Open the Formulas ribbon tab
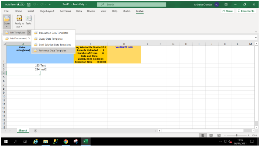Image resolution: width=259 pixels, height=147 pixels. pyautogui.click(x=65, y=11)
